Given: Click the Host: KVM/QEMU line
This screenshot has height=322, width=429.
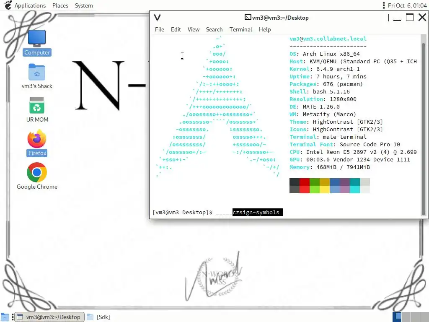Looking at the screenshot, I should click(x=353, y=62).
